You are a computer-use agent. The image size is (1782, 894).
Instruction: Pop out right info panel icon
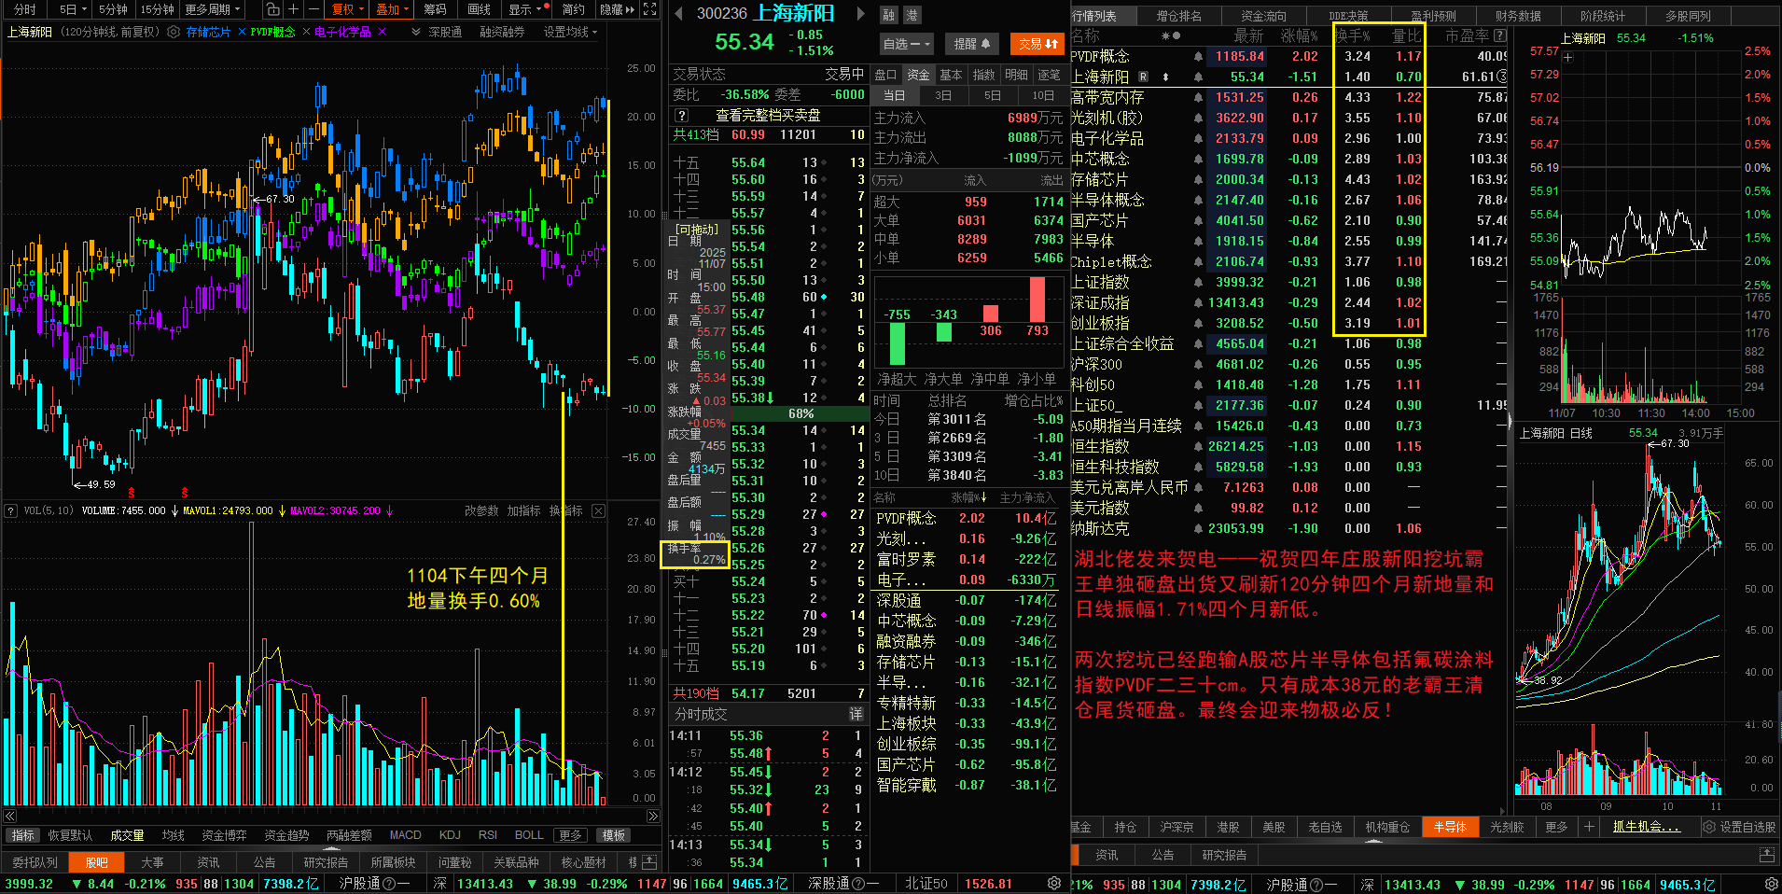(x=1766, y=855)
